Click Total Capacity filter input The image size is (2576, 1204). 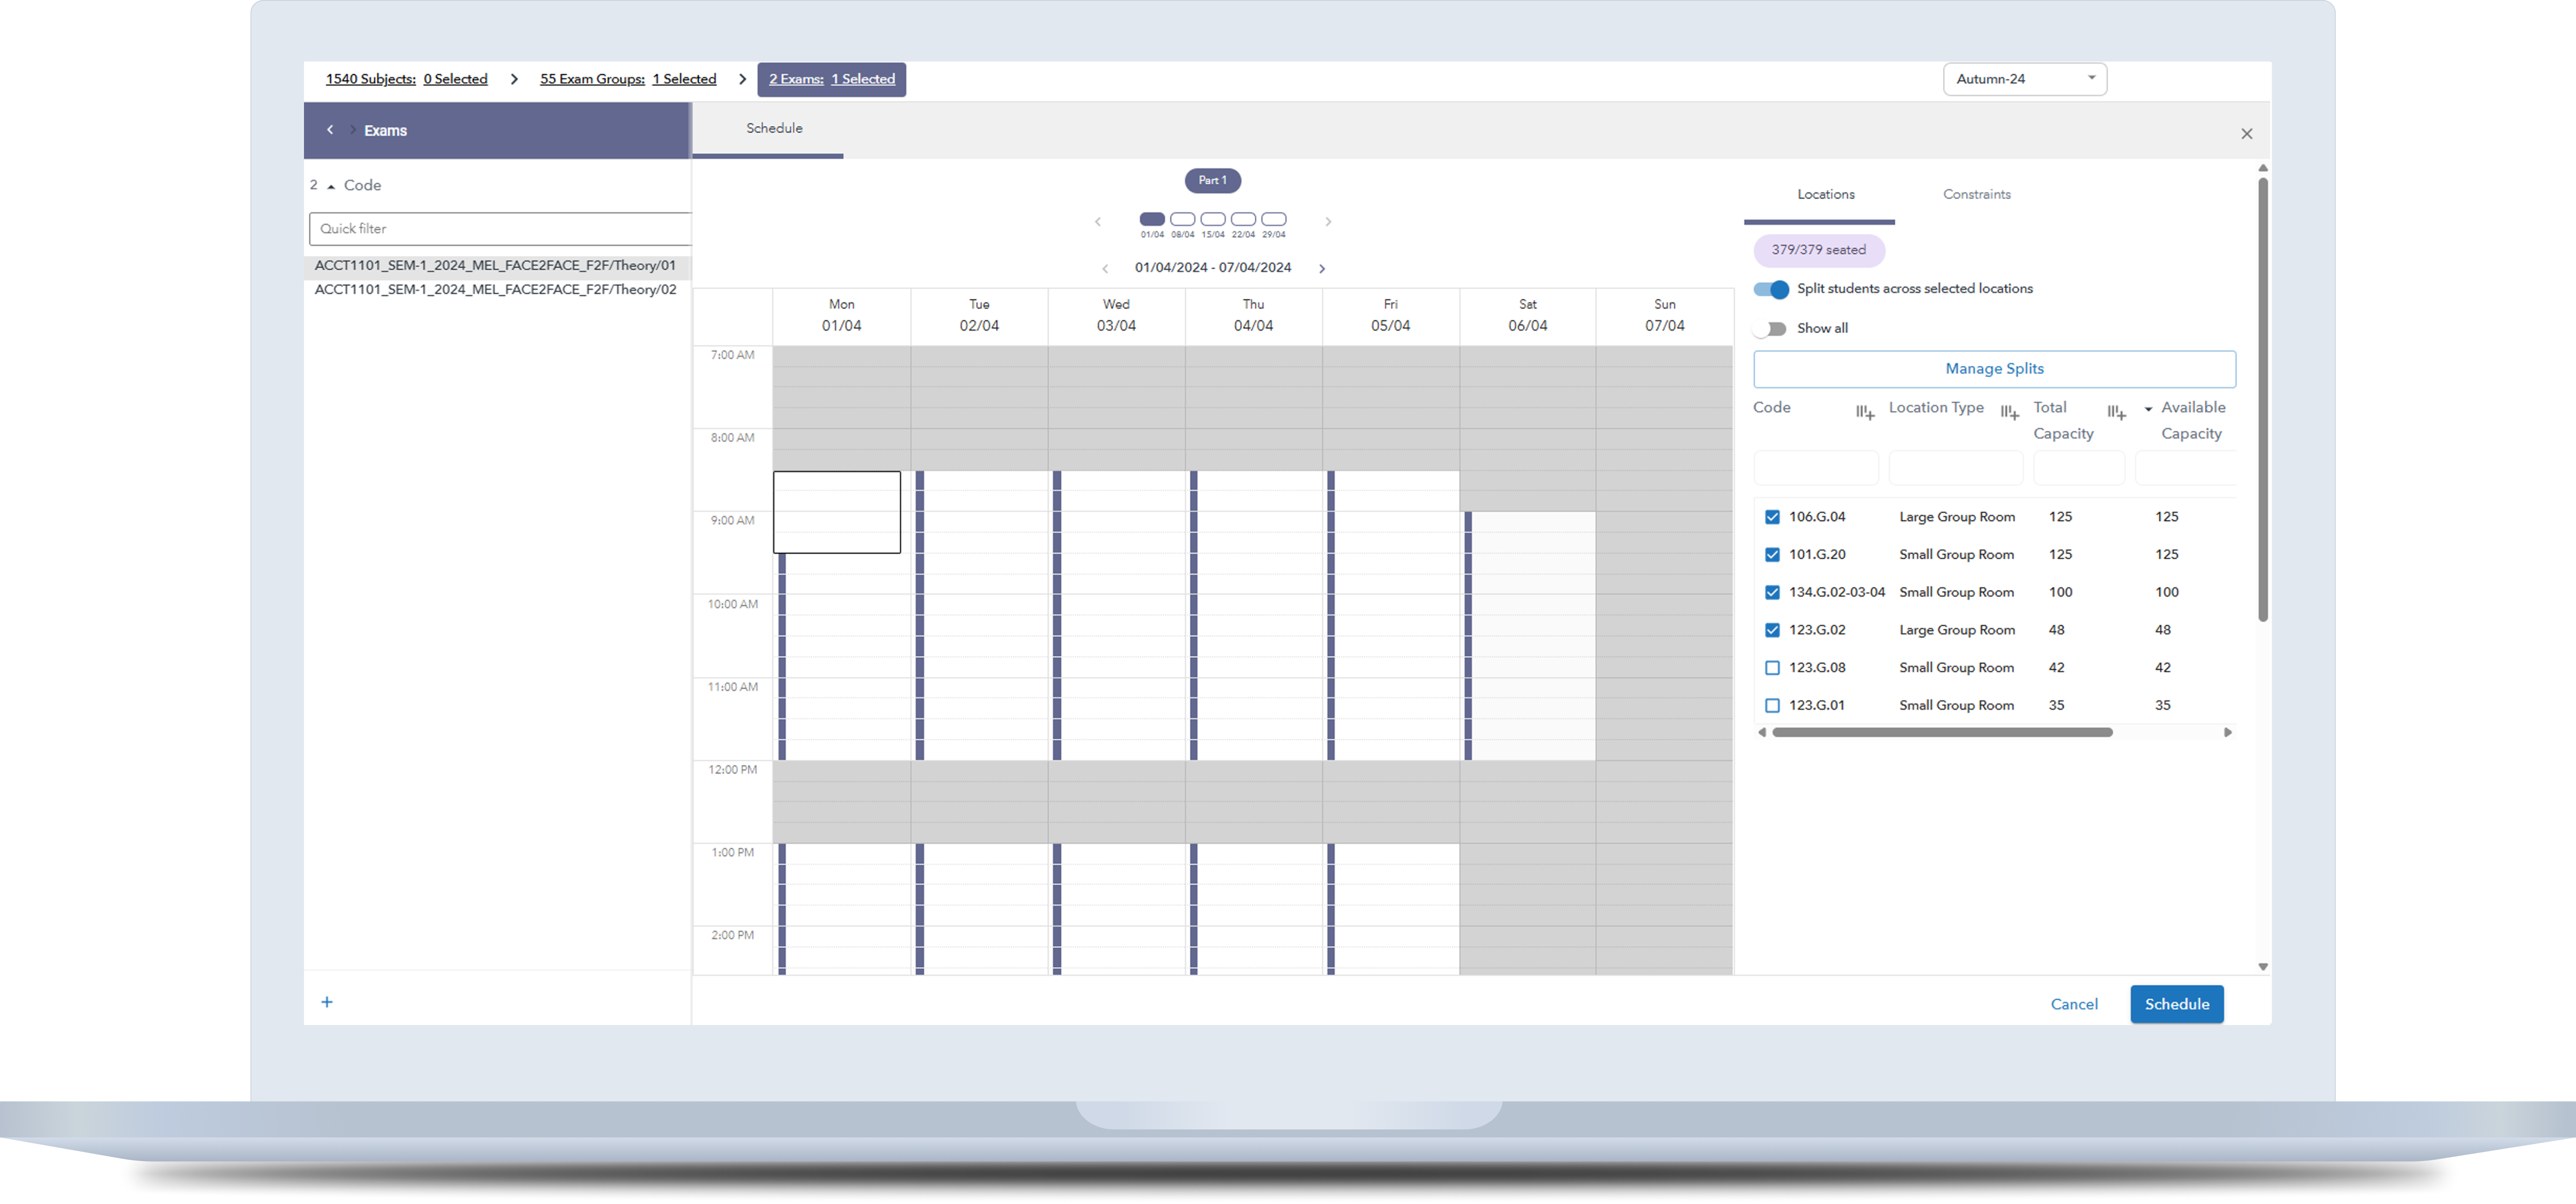2078,468
